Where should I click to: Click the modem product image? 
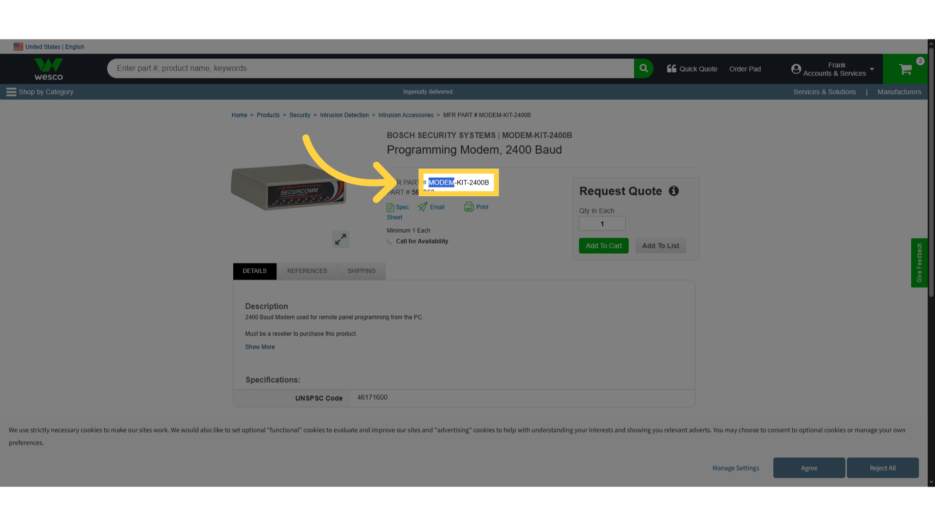(x=289, y=187)
